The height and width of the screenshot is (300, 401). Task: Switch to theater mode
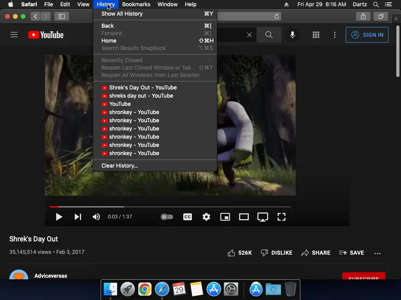coord(244,217)
